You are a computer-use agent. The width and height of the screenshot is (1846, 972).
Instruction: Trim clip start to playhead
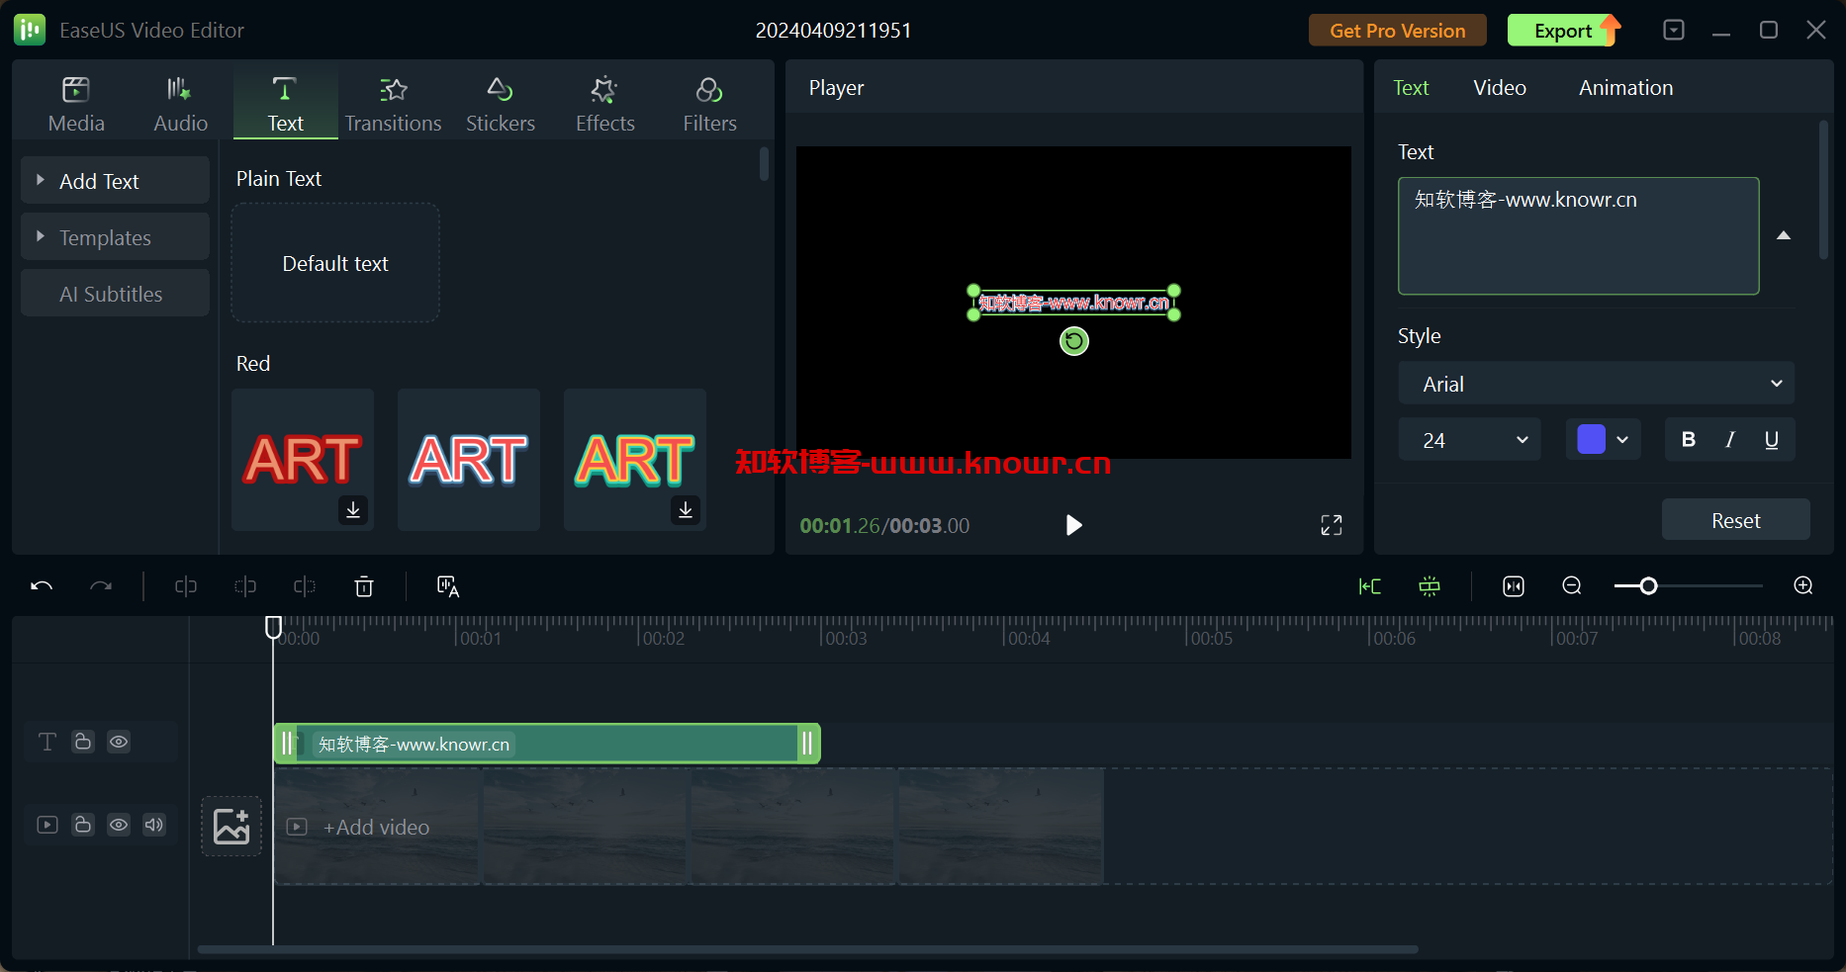coord(245,586)
